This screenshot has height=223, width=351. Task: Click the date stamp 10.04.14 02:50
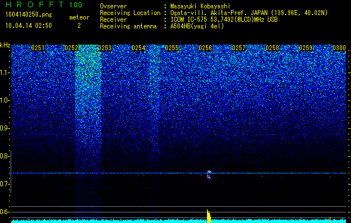pyautogui.click(x=28, y=26)
